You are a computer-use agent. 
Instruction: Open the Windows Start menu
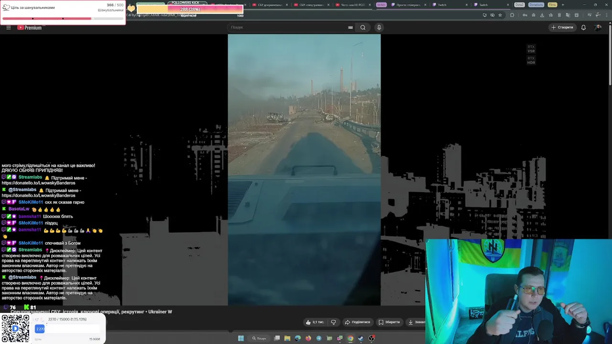click(241, 338)
